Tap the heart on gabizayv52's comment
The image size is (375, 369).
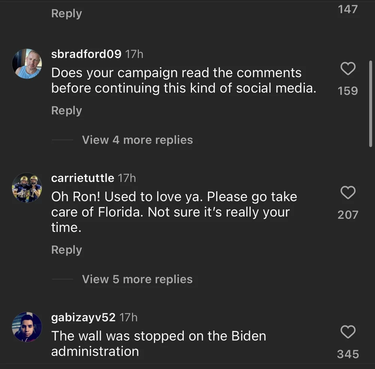[x=348, y=332]
